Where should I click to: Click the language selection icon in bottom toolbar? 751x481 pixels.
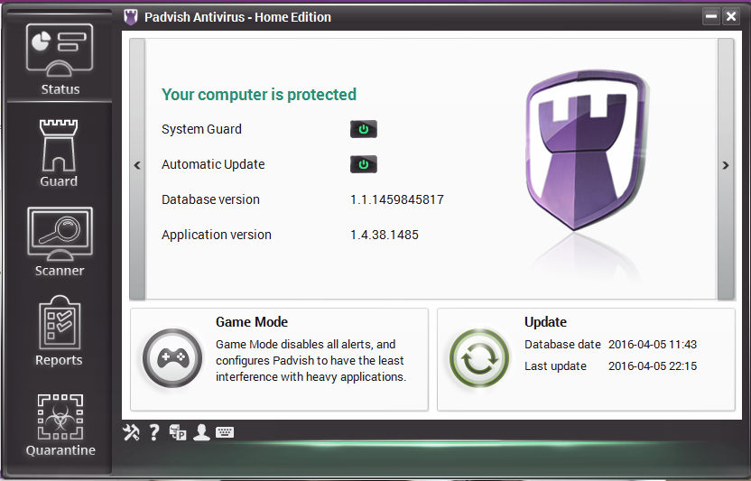click(178, 432)
